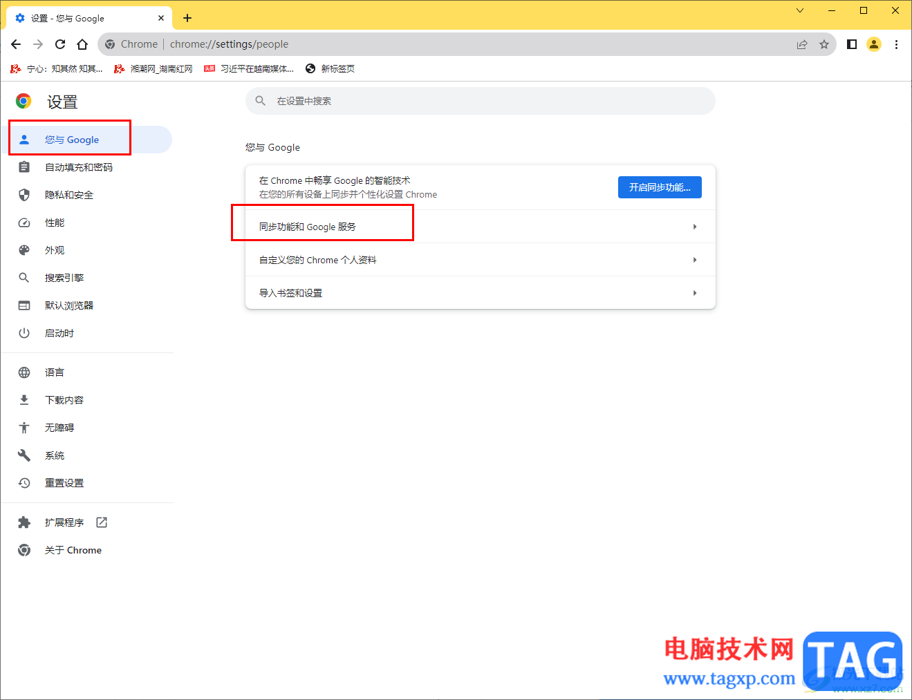Select 您与 Google in the sidebar
The width and height of the screenshot is (912, 700).
click(86, 140)
